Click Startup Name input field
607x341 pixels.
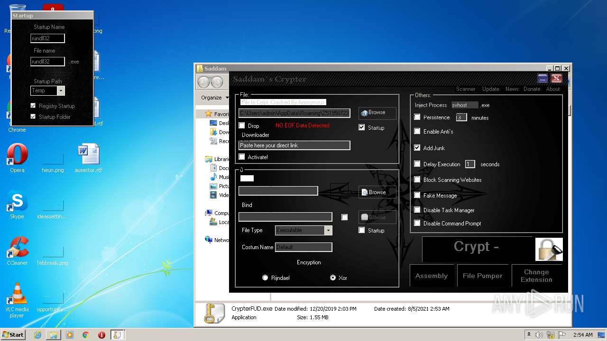[47, 38]
